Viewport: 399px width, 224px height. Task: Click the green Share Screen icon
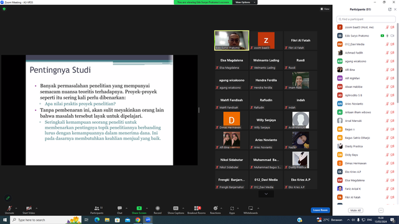(x=139, y=208)
